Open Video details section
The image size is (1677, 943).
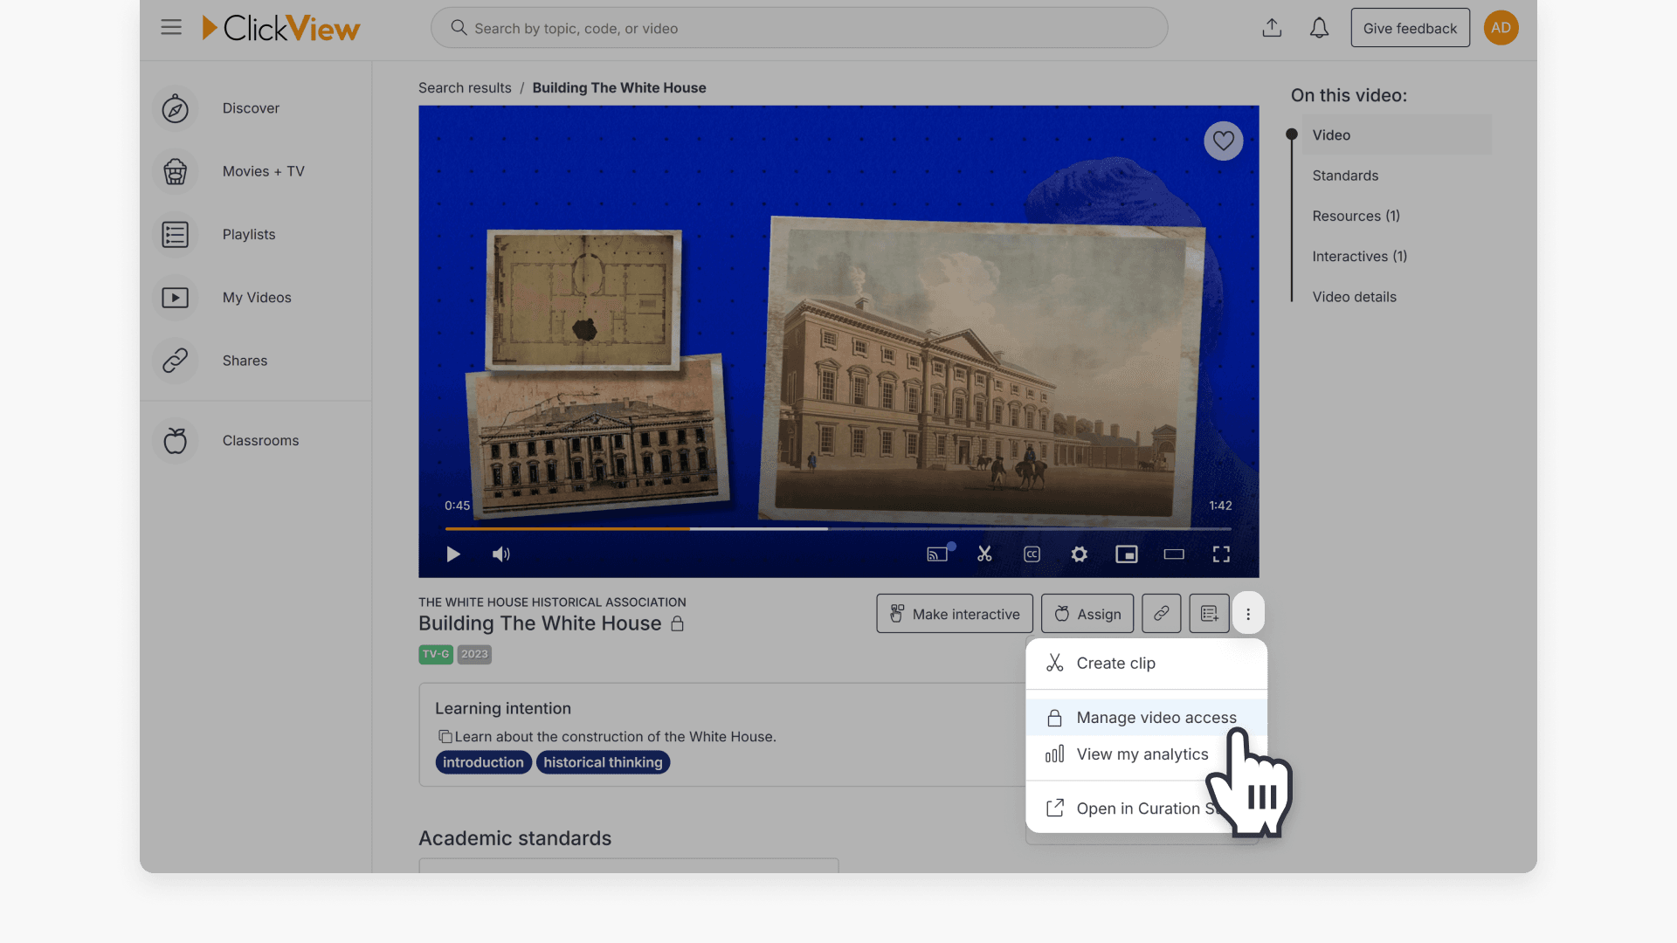point(1354,297)
